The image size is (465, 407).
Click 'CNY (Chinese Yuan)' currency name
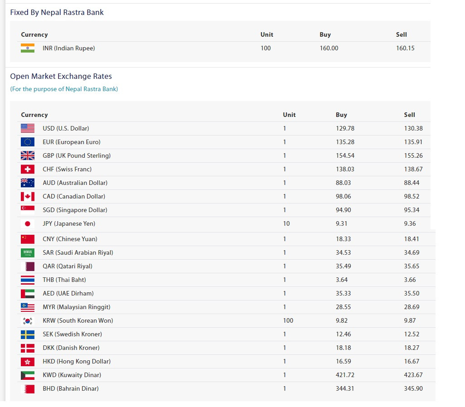[x=70, y=239]
